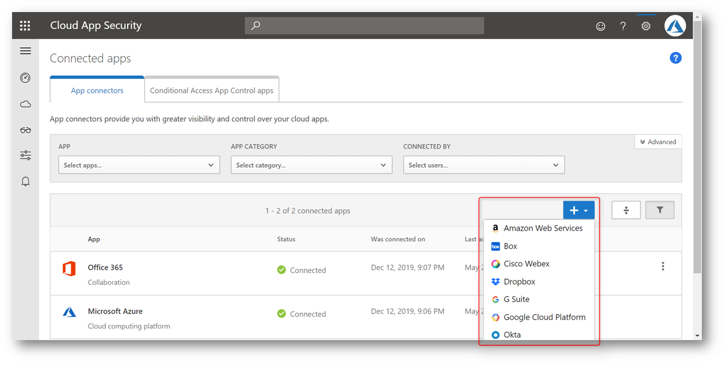This screenshot has height=371, width=726.
Task: Click inside the top search field
Action: (x=364, y=26)
